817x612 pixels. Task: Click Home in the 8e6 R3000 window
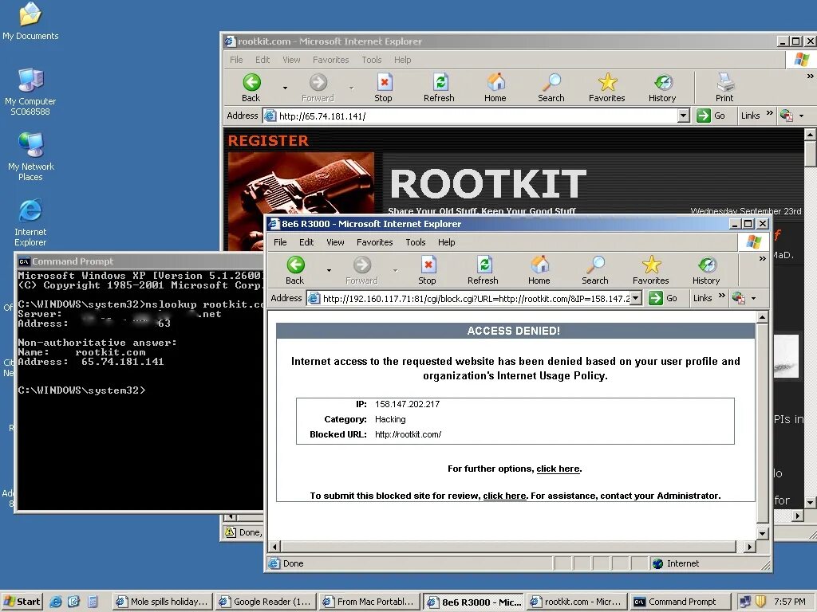[x=539, y=271]
